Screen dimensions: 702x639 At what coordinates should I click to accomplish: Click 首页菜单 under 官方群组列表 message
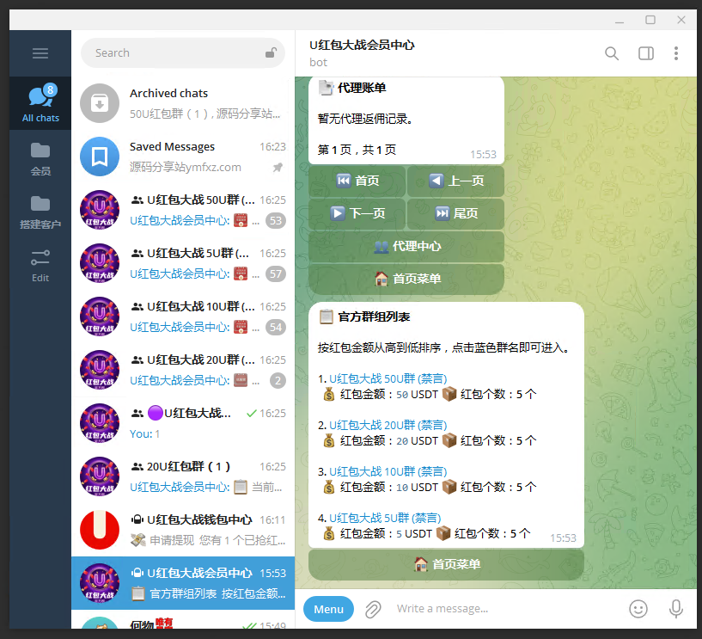click(446, 564)
